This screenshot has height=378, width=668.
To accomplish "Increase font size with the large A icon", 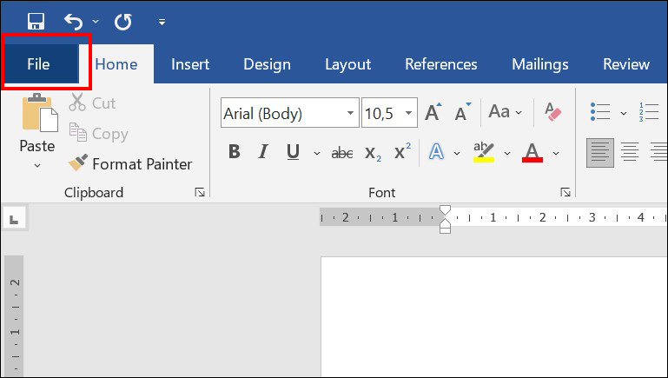I will coord(433,113).
